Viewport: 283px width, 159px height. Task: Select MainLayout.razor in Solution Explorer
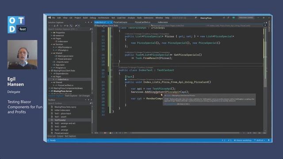tap(66, 56)
